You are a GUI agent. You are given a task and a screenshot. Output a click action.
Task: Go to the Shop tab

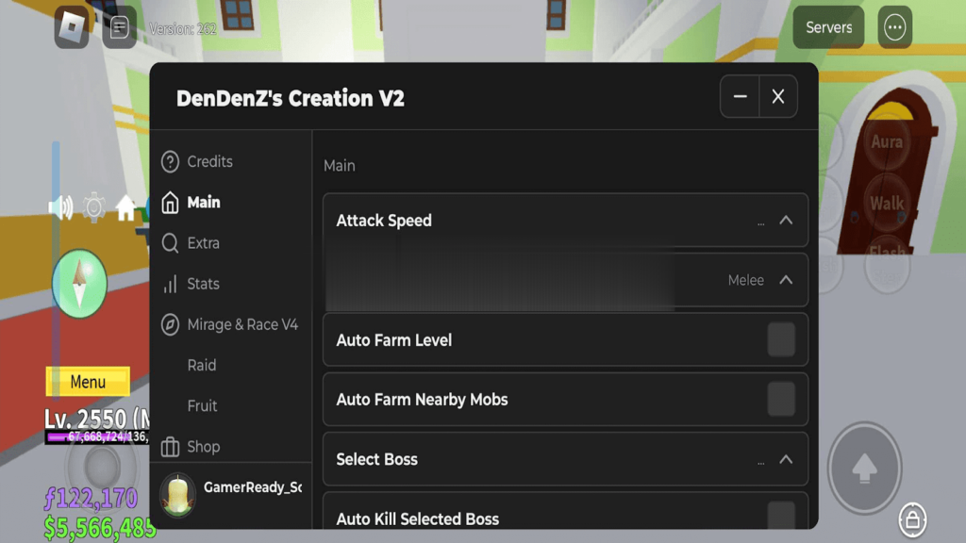click(202, 447)
